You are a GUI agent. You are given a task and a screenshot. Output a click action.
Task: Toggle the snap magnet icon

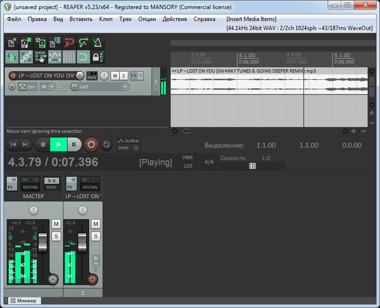tap(83, 57)
